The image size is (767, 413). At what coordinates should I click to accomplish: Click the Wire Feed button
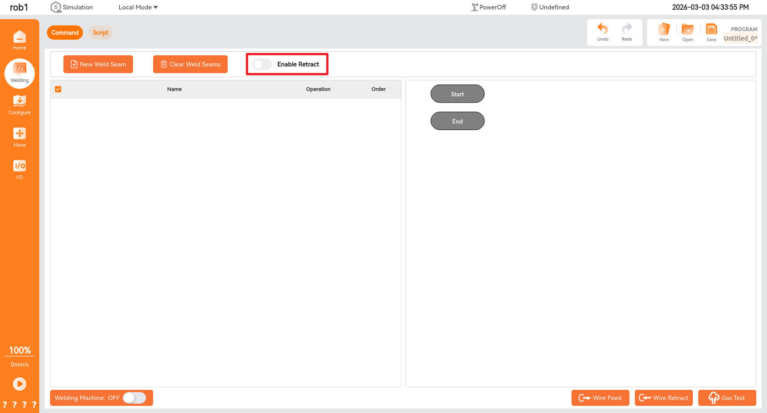pyautogui.click(x=600, y=398)
